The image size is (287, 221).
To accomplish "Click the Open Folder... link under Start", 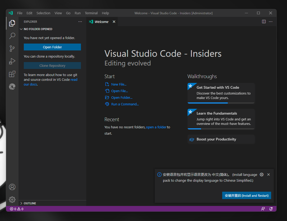I will tap(122, 97).
